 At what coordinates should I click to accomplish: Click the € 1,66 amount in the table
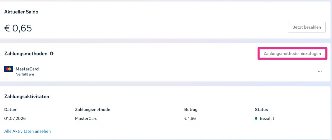(x=190, y=119)
